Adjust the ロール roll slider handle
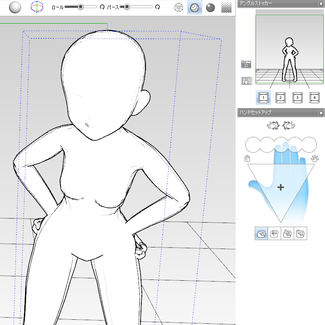Image resolution: width=325 pixels, height=325 pixels. tap(81, 6)
